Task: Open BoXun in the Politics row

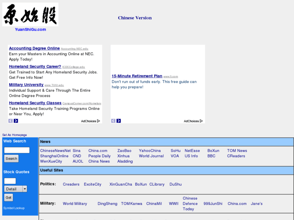Action: 141,184
